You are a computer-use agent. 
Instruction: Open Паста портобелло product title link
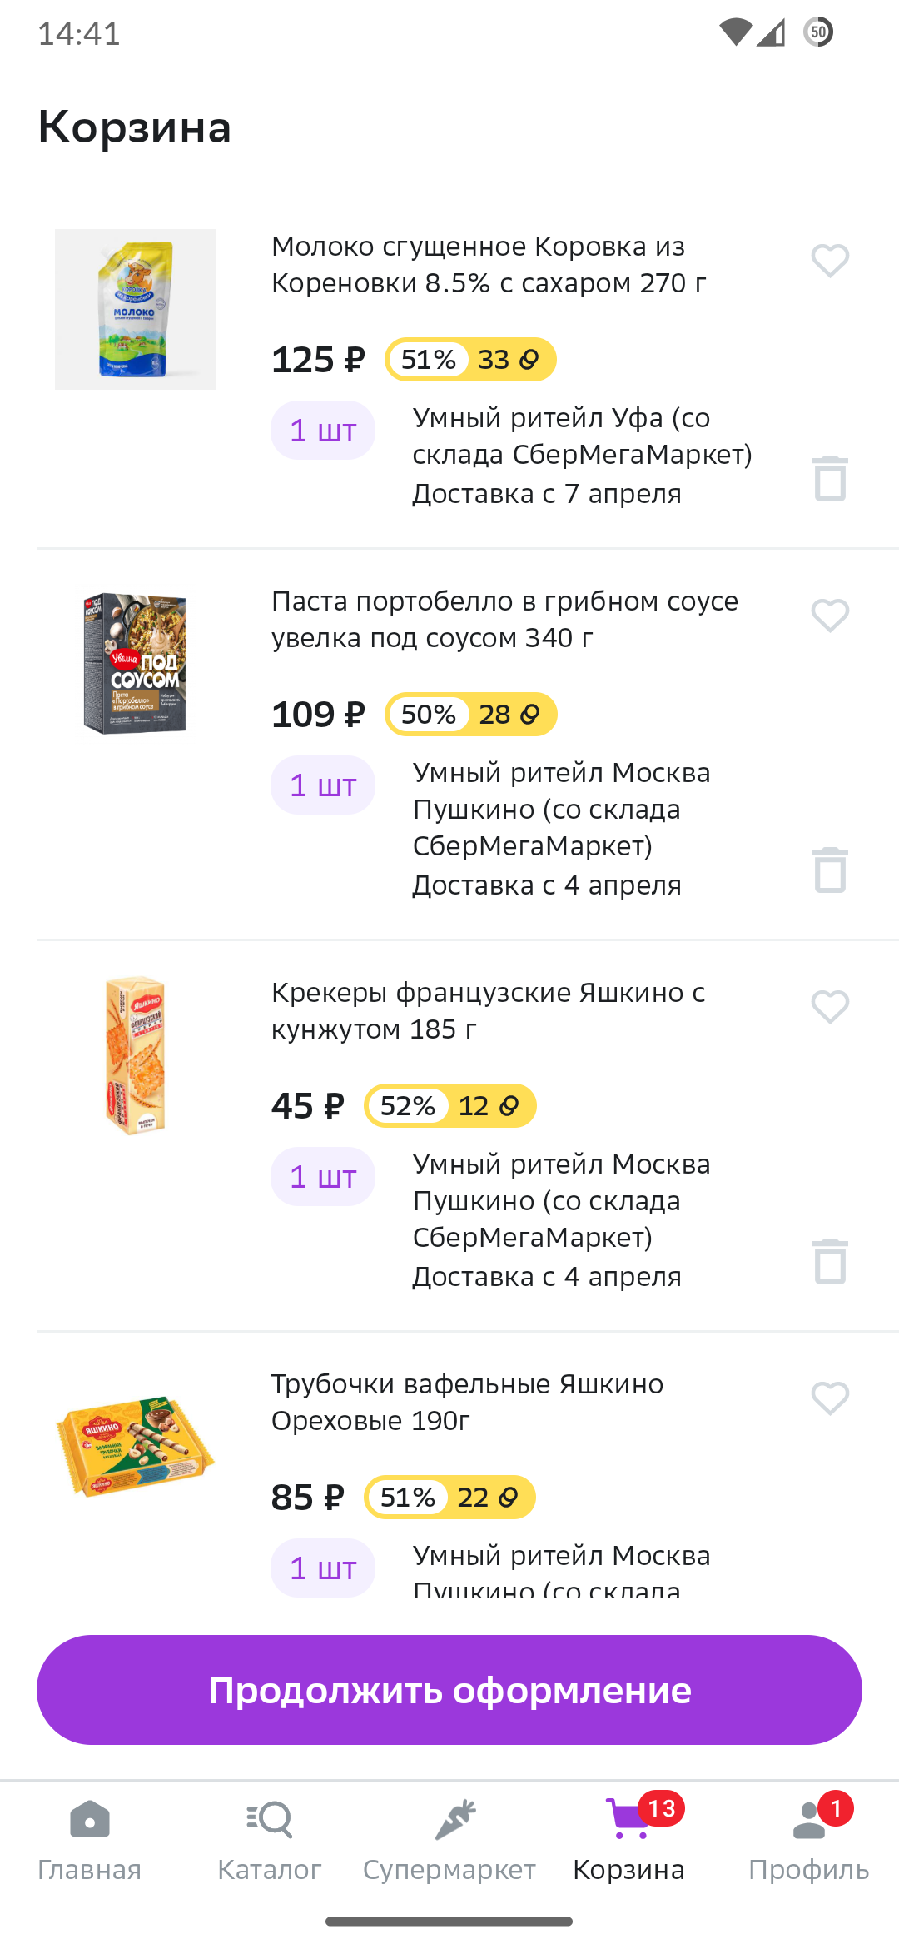[504, 619]
